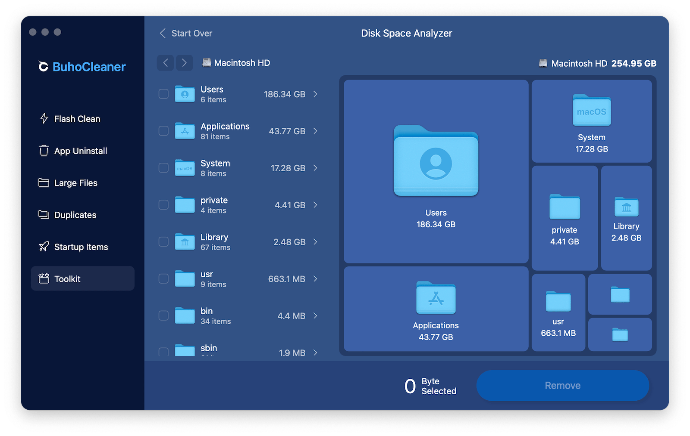The image size is (690, 436).
Task: Click the Flash Clean lightning icon
Action: tap(44, 119)
